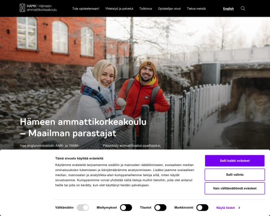The image size is (270, 216).
Task: Click the Hämeen ammattikorkeakoulu hero heading
Action: (83, 127)
